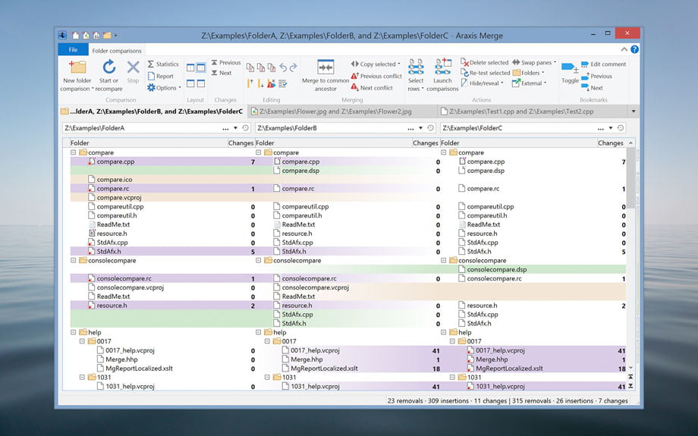This screenshot has width=698, height=436.
Task: Expand the Hide/reveal dropdown
Action: point(486,83)
